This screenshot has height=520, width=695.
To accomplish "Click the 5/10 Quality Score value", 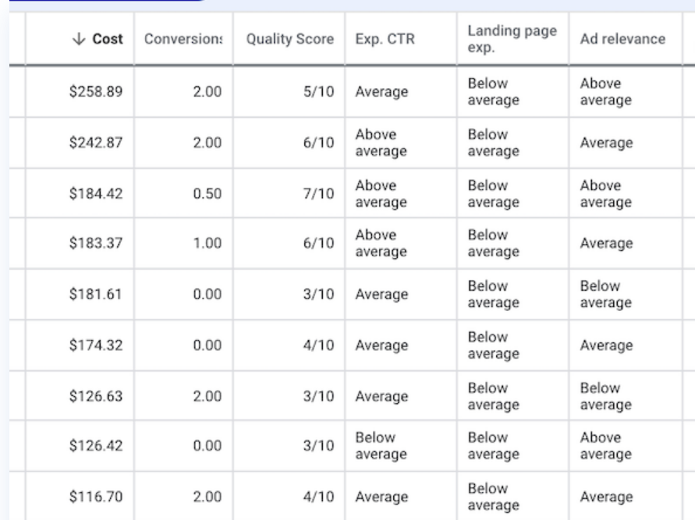I will [x=318, y=92].
